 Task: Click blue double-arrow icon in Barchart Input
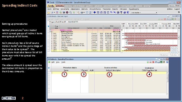tap(48, 26)
